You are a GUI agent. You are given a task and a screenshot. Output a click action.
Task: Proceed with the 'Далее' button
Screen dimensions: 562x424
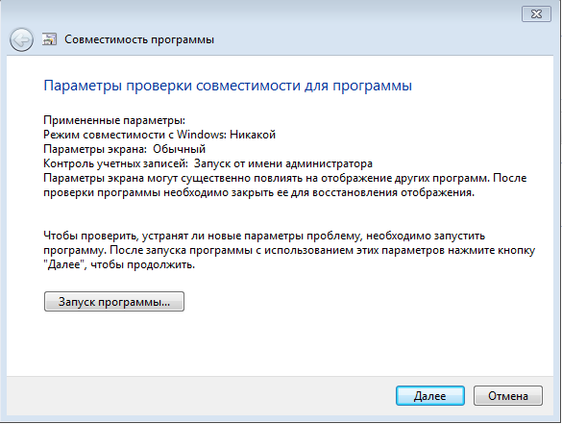tap(430, 396)
